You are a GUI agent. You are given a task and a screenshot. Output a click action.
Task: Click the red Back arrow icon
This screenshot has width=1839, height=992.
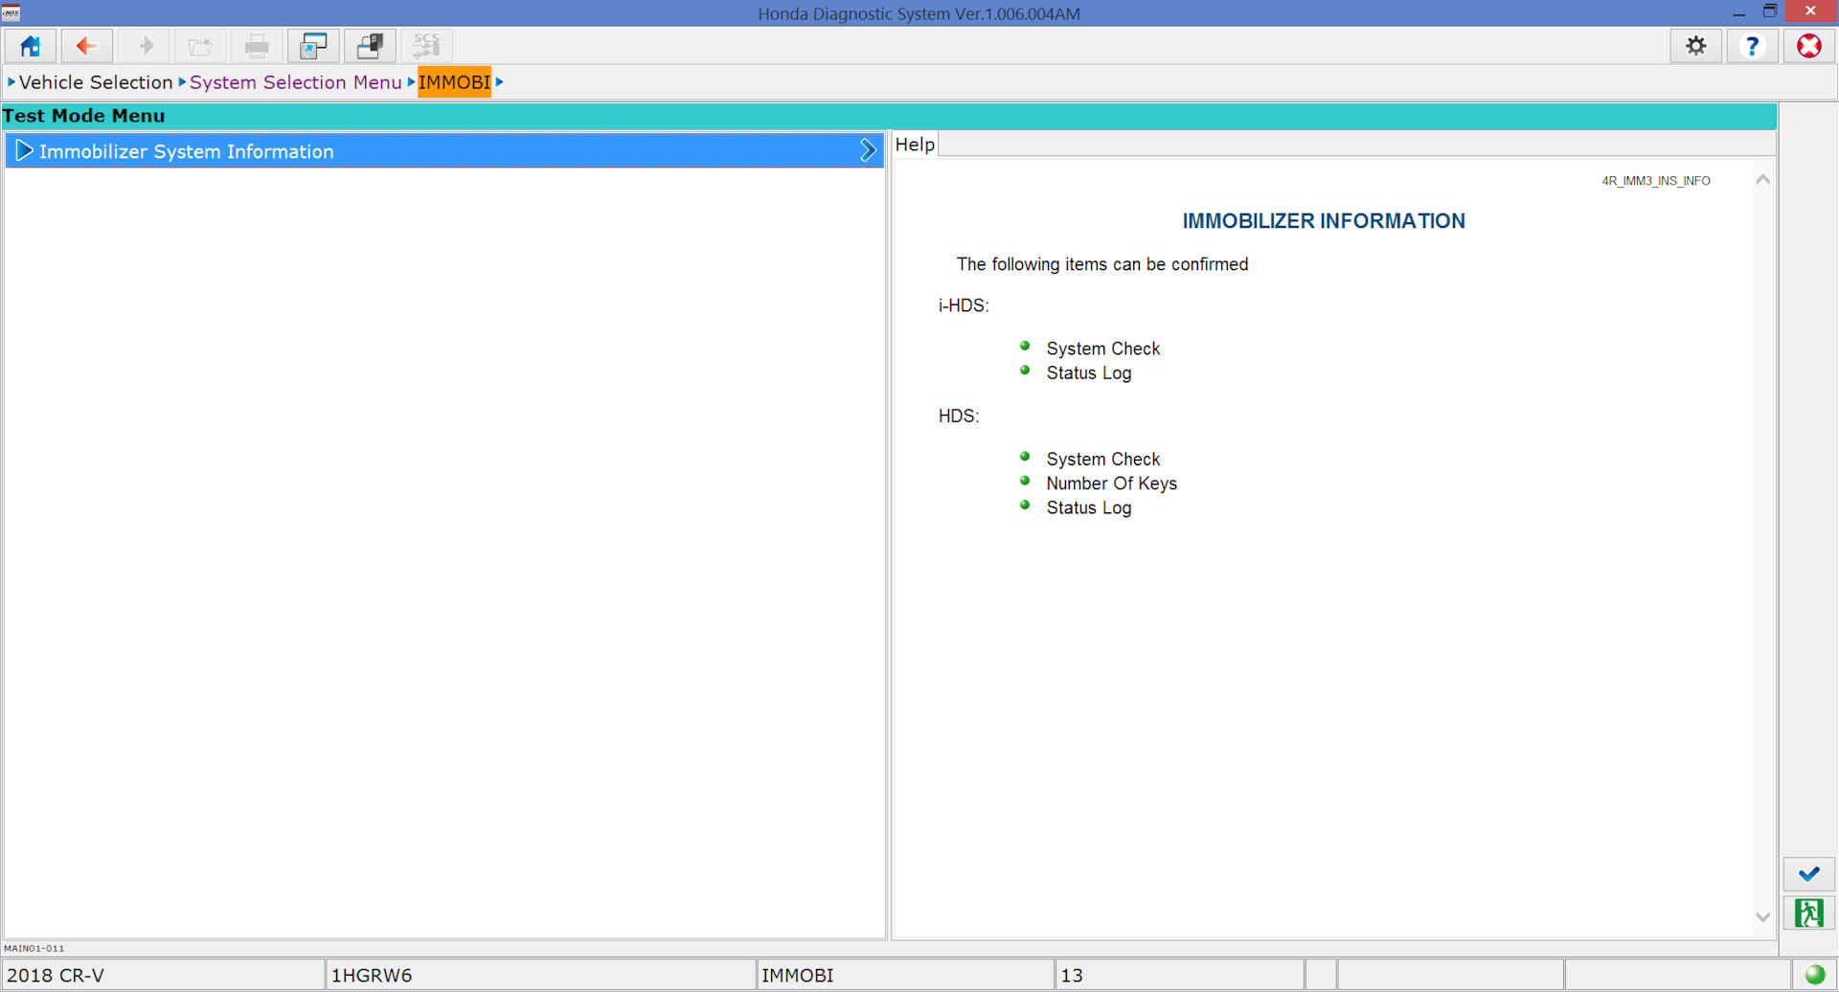[87, 46]
